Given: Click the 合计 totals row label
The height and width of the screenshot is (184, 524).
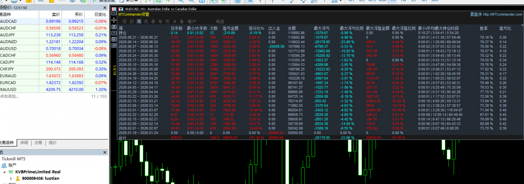Looking at the screenshot, I should point(123,137).
